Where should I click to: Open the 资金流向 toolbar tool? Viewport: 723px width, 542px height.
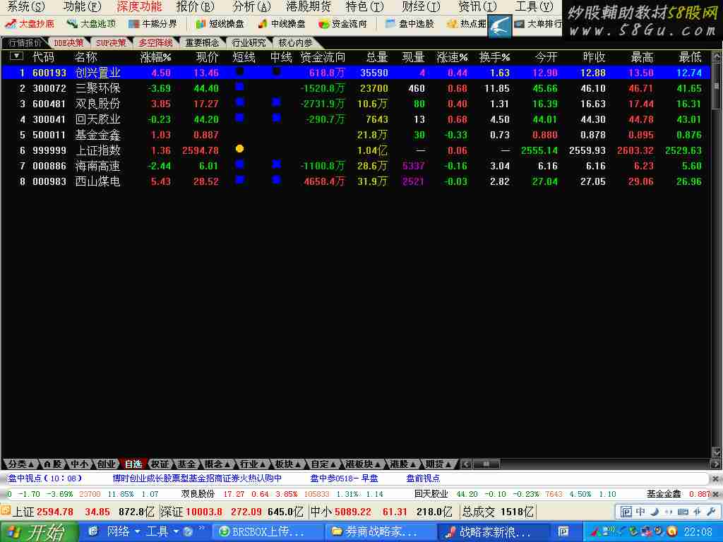pos(342,23)
